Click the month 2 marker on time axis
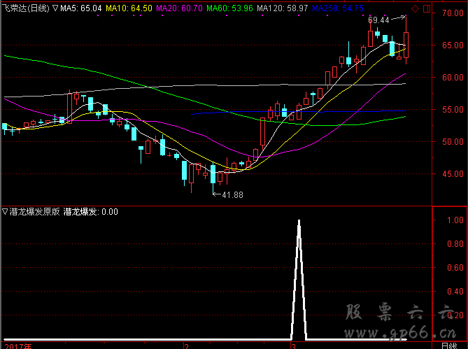 [x=187, y=346]
